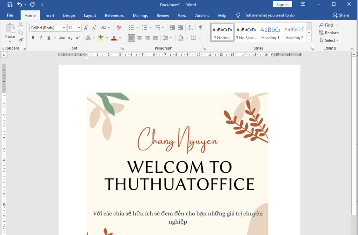Apply strikethrough to text
The width and height of the screenshot is (358, 235).
coord(63,38)
